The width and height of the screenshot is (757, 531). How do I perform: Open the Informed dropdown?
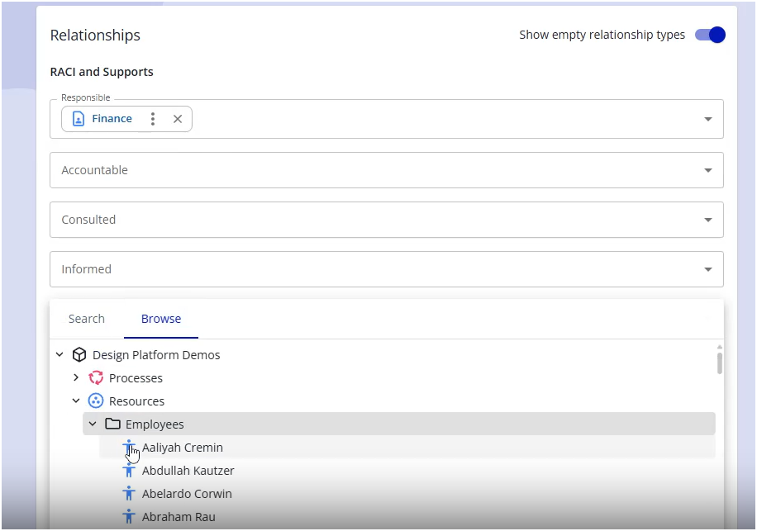708,269
